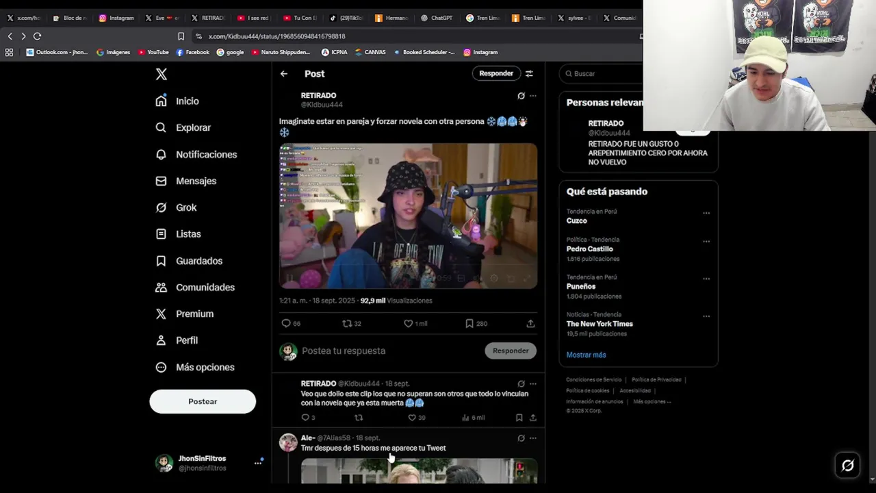Reply to RETIRADO's comment with 3 replies
The width and height of the screenshot is (876, 493).
[x=305, y=418]
